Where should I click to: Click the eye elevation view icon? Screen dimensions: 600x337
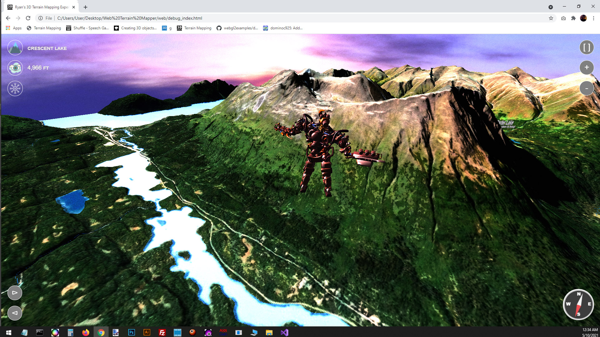coord(15,68)
